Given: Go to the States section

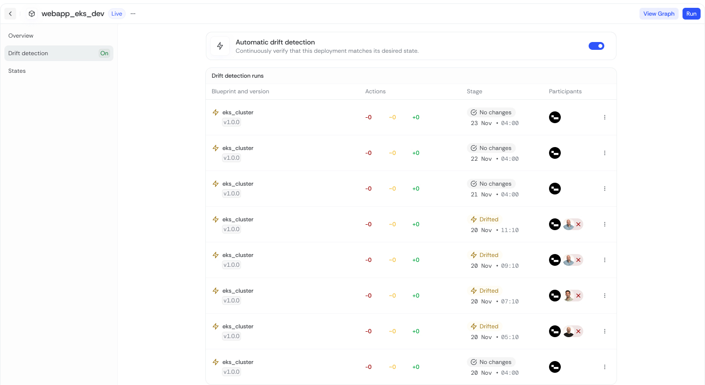Looking at the screenshot, I should [x=17, y=71].
